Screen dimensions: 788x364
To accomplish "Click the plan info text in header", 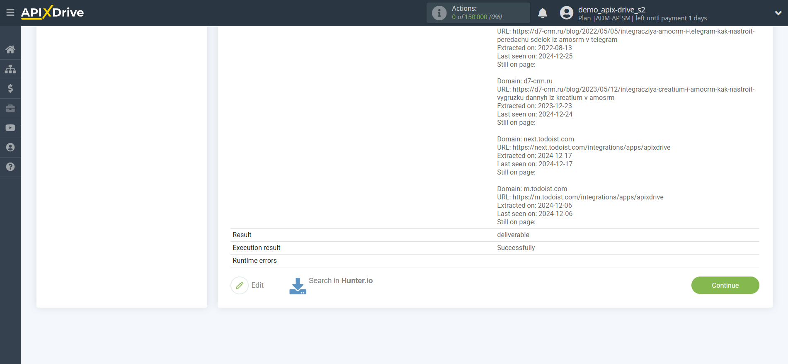I will coord(643,18).
